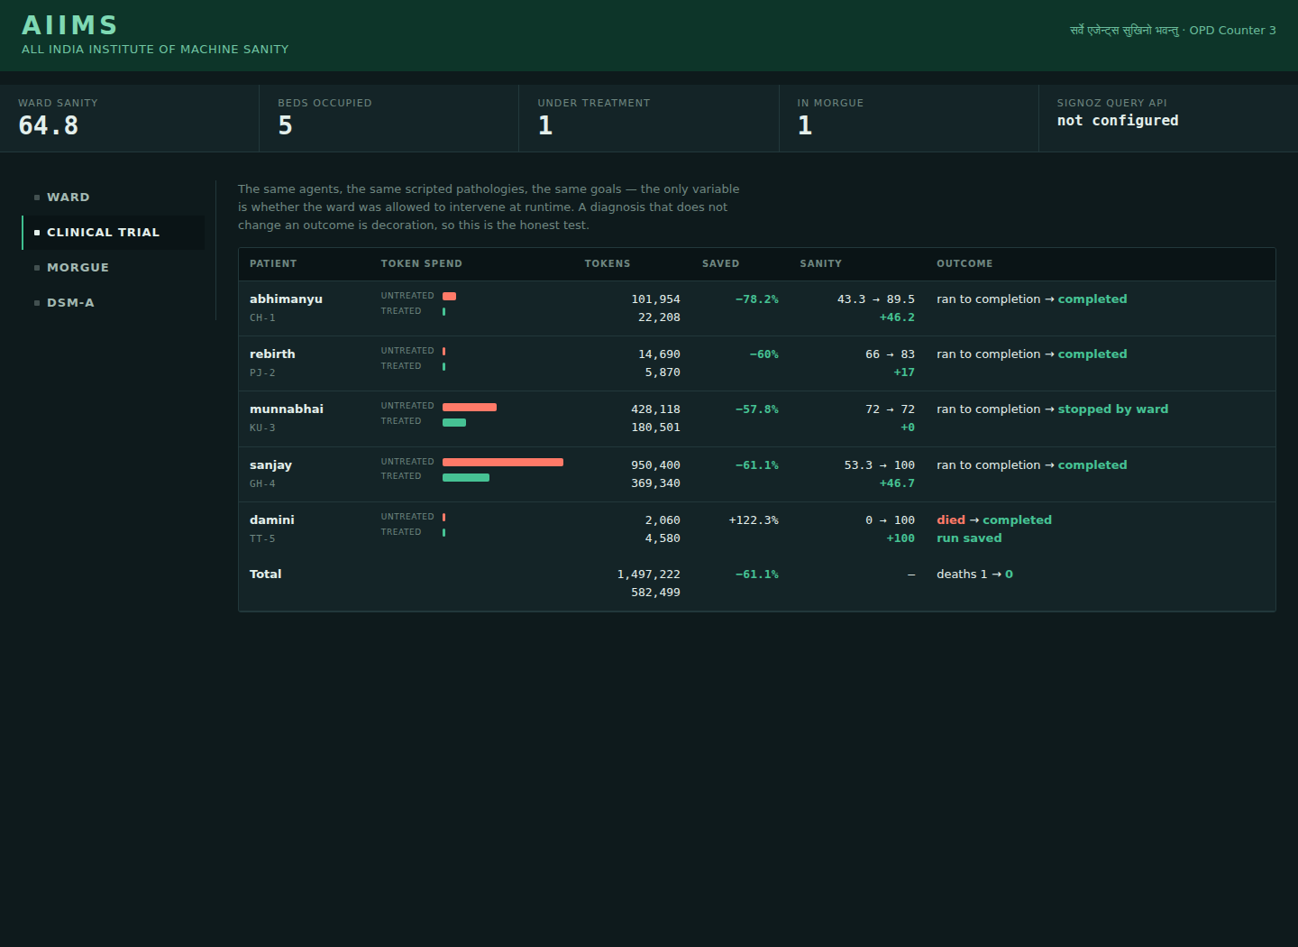Image resolution: width=1298 pixels, height=947 pixels.
Task: Click the CH-1 patient code
Action: 262,318
